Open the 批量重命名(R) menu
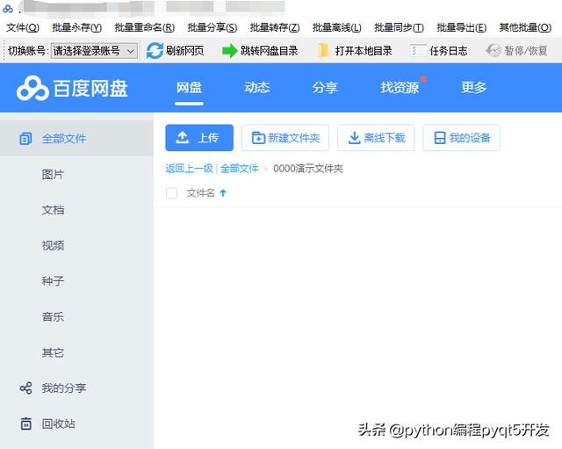 (144, 27)
